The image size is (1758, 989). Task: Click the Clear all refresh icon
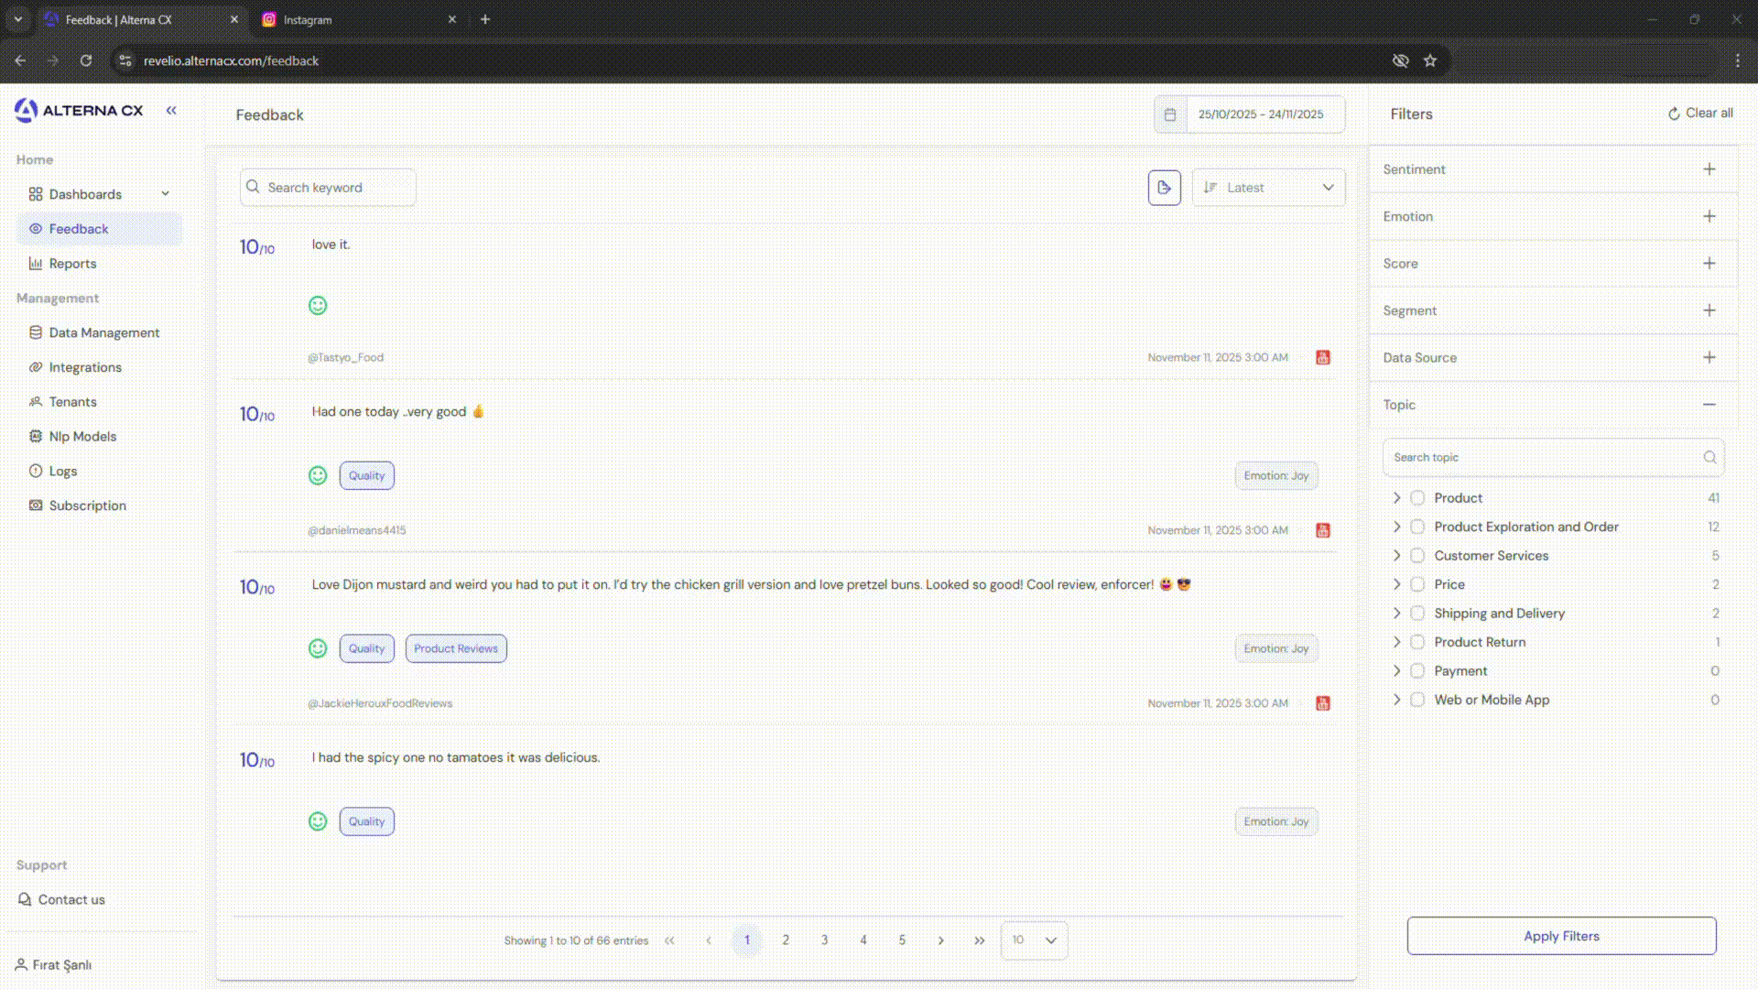[x=1674, y=114]
